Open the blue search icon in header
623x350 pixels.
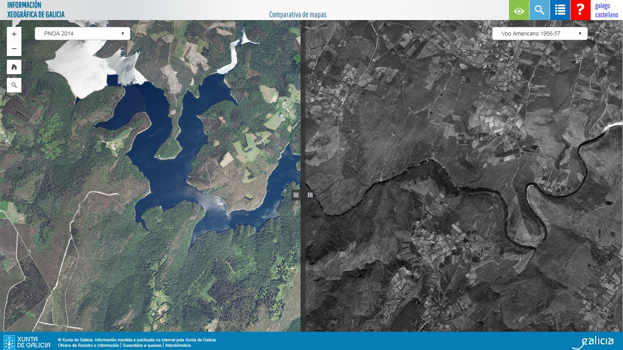[x=540, y=10]
